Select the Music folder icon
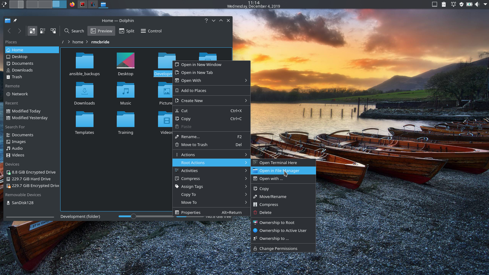The width and height of the screenshot is (489, 275). [126, 90]
